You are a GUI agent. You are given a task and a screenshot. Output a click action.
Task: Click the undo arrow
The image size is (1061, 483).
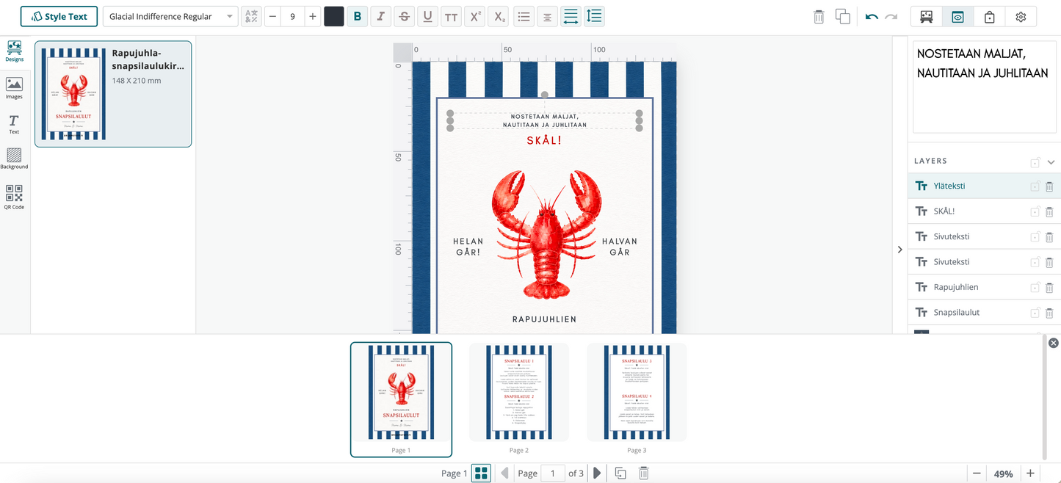click(x=872, y=17)
